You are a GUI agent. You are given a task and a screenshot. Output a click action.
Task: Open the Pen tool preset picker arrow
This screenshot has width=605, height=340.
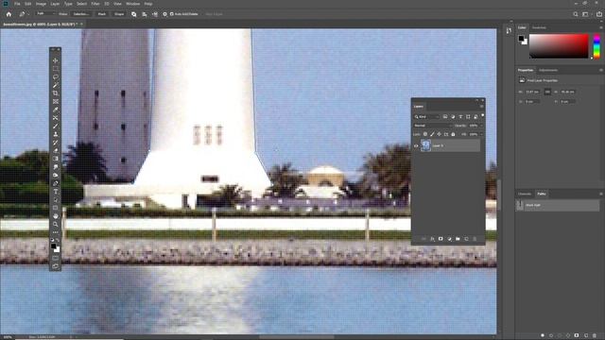point(28,14)
